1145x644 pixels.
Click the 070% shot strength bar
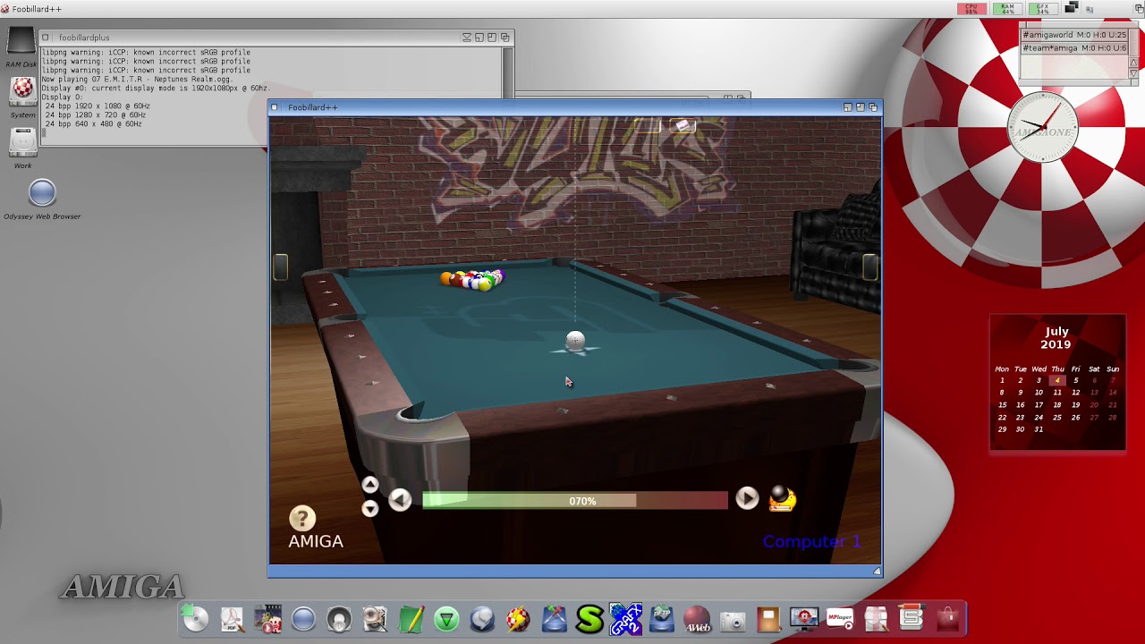(575, 501)
